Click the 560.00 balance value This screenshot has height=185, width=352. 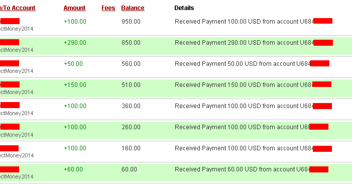(x=131, y=64)
